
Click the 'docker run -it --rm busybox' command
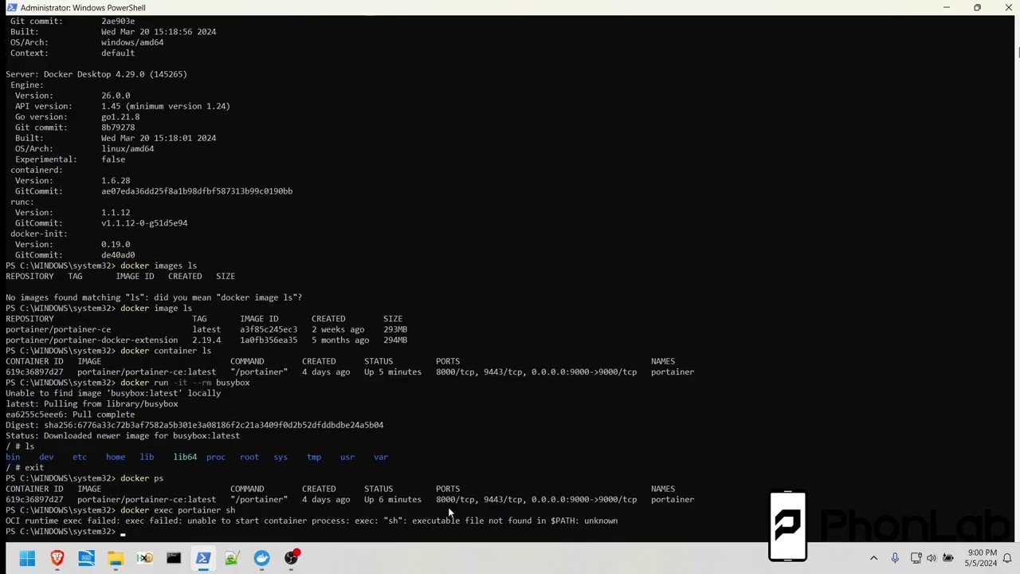[x=185, y=383]
